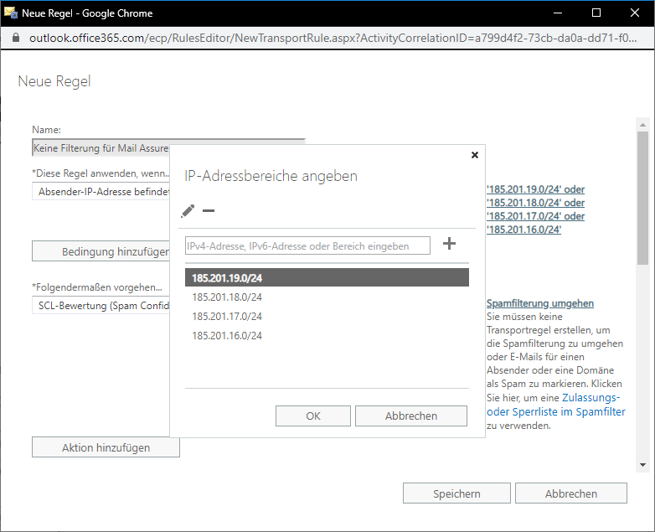
Task: Select the 185.201.18.0/24 list entry
Action: click(x=327, y=297)
